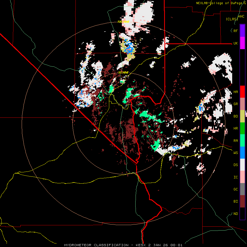The width and height of the screenshot is (247, 247).
Task: Click the HA legend label
Action: (x=235, y=92)
